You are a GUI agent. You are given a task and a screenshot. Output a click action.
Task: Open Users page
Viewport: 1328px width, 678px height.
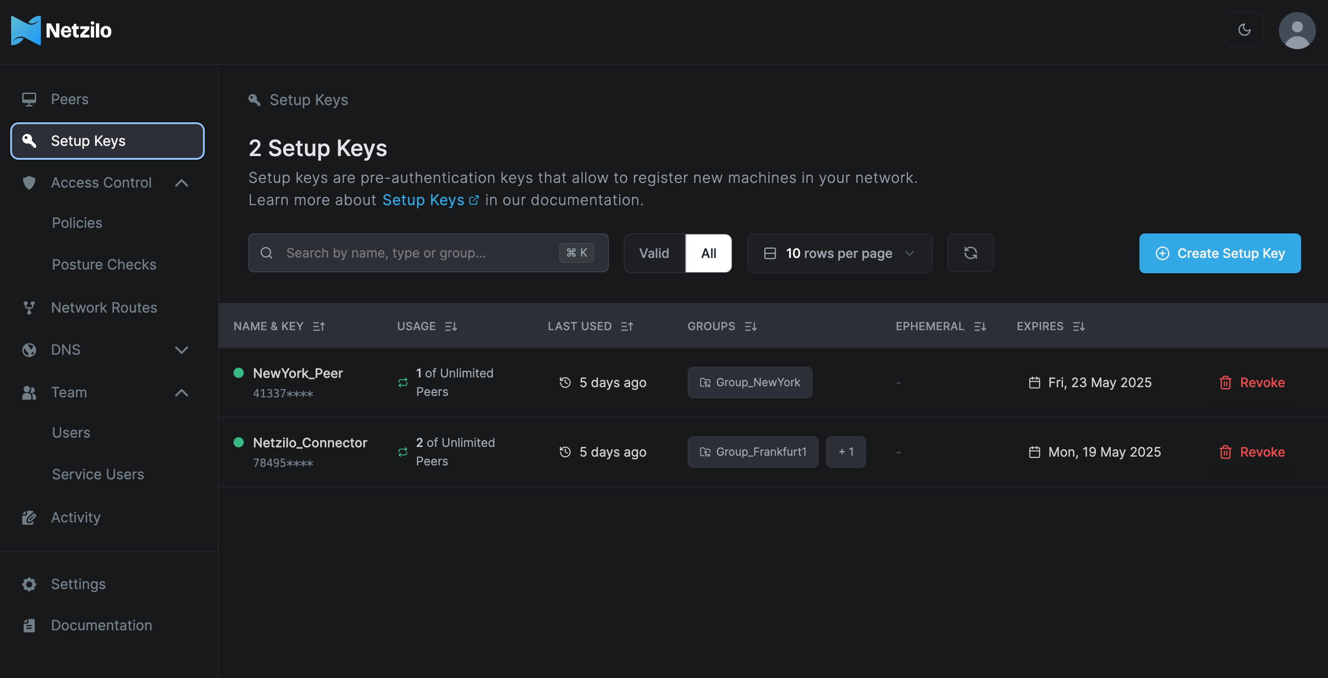(x=71, y=432)
